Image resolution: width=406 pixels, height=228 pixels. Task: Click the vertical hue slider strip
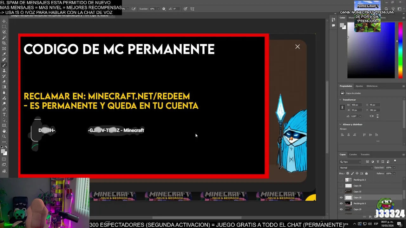400,50
